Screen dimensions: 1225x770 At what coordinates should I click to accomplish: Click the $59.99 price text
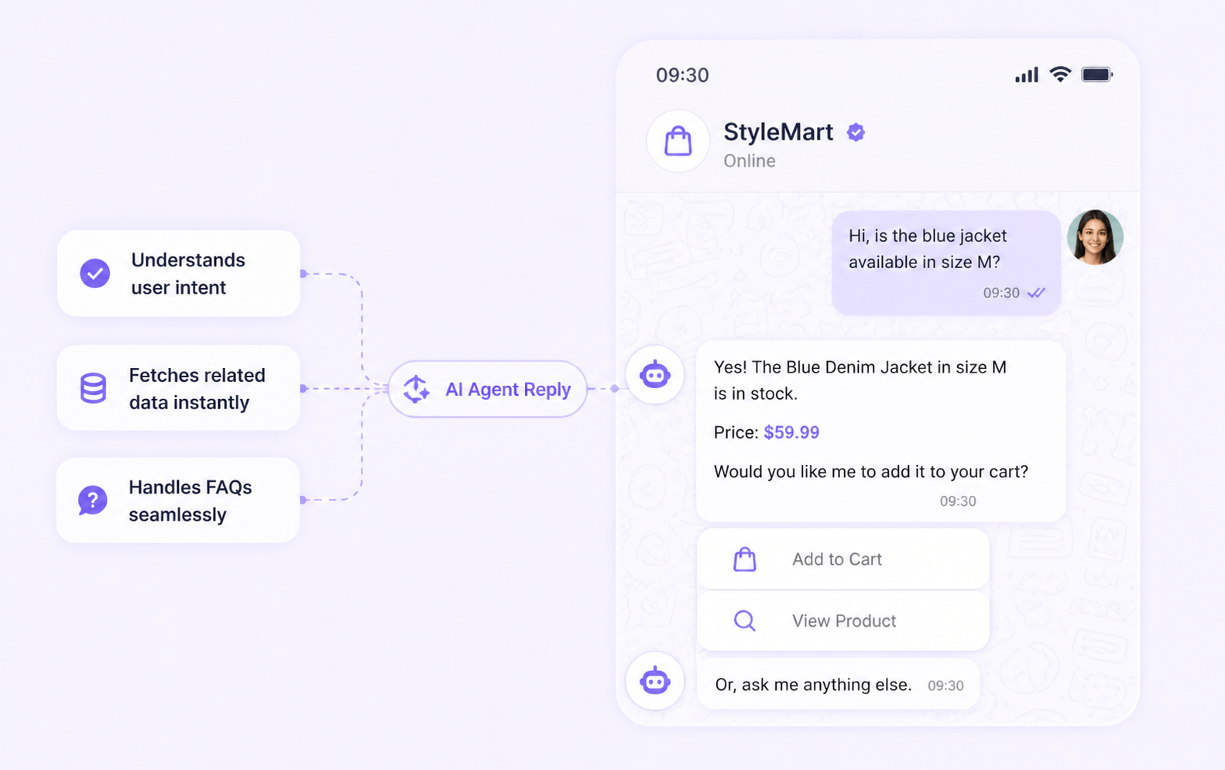[791, 432]
